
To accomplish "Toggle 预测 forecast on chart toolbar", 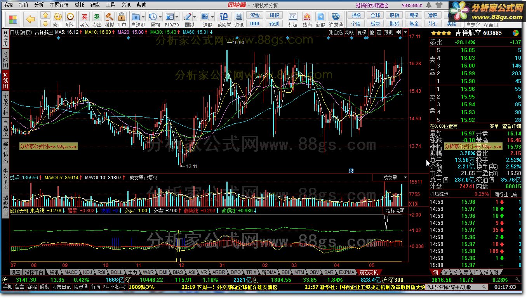I will pyautogui.click(x=389, y=33).
